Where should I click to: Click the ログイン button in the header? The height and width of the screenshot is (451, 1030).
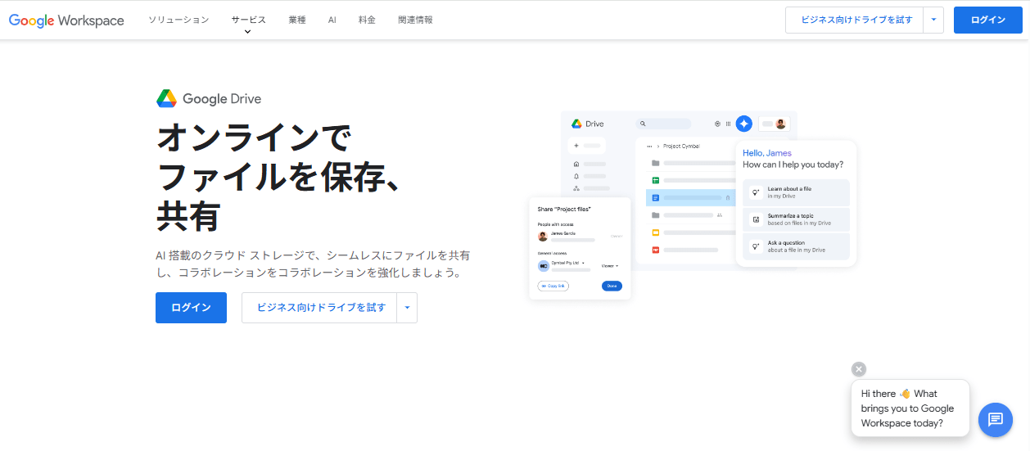[988, 20]
